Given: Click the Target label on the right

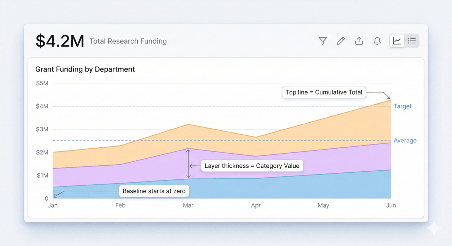Looking at the screenshot, I should (403, 106).
